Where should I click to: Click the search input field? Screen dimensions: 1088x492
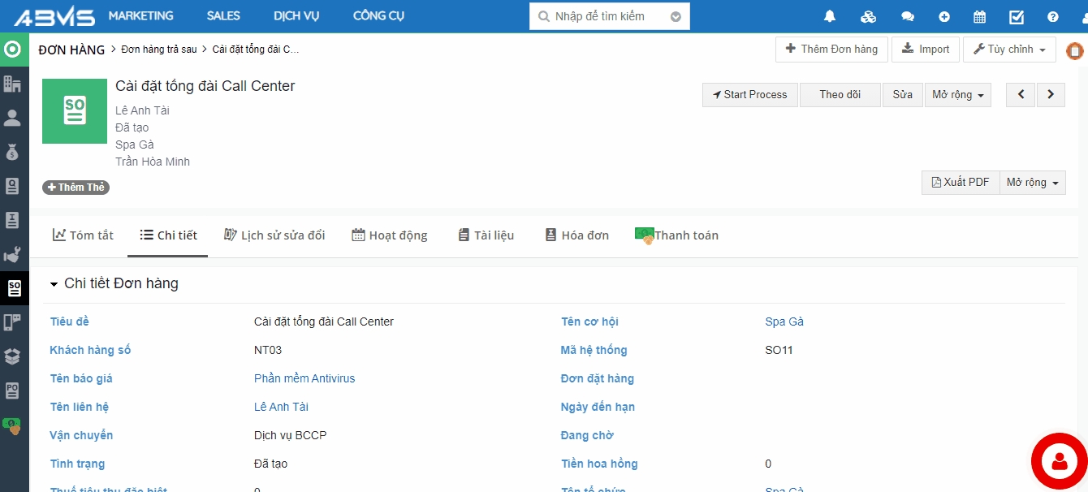click(x=605, y=16)
